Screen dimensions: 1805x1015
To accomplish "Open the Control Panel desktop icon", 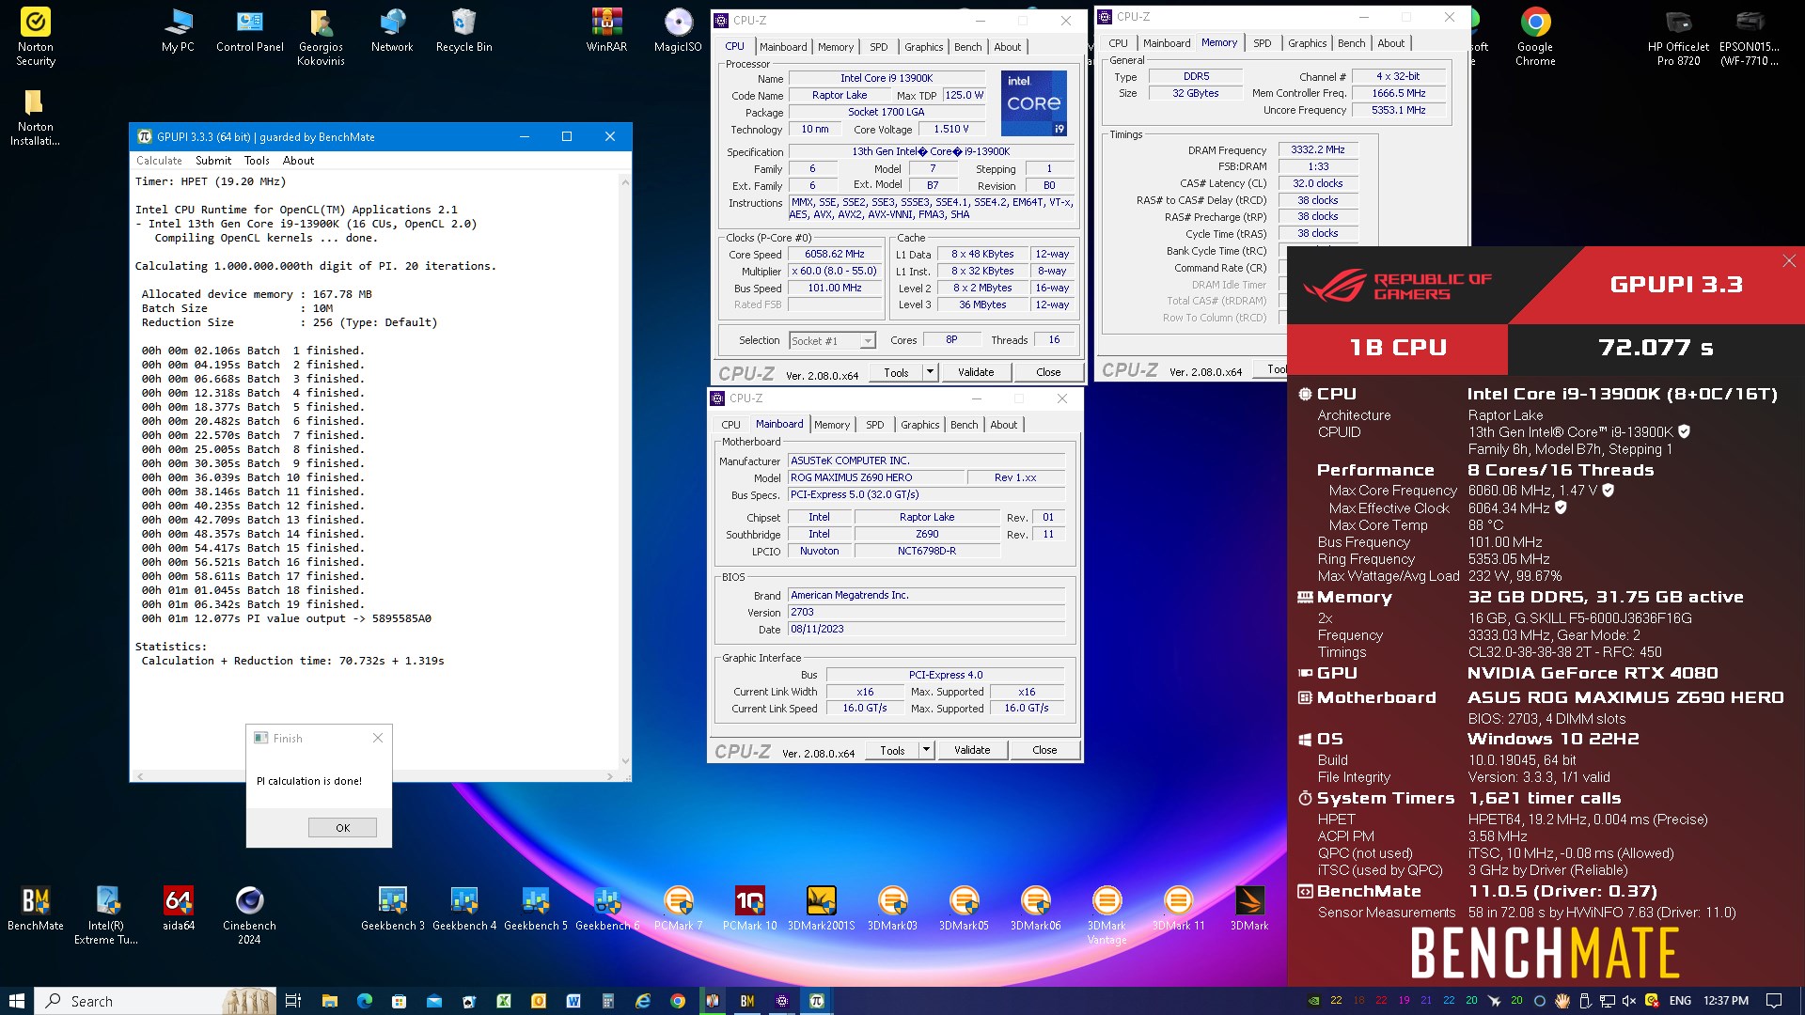I will [249, 31].
